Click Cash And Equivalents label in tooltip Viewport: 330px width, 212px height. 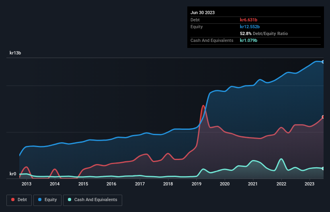click(212, 40)
